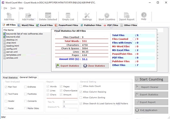Toggle the Allow Column Resizing checkbox
170x119 pixels.
pos(81,92)
